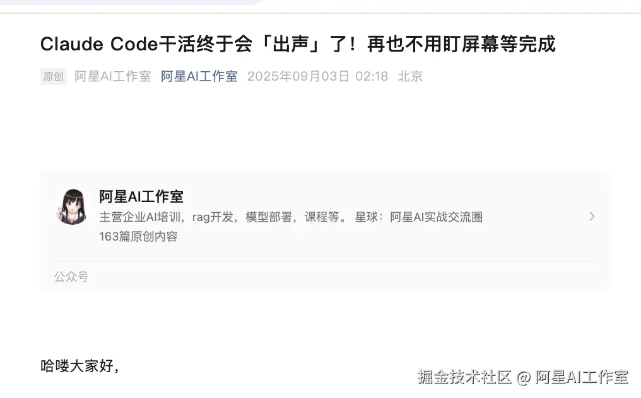Click the article title starting with Claude Code
This screenshot has height=398, width=641.
(x=298, y=44)
